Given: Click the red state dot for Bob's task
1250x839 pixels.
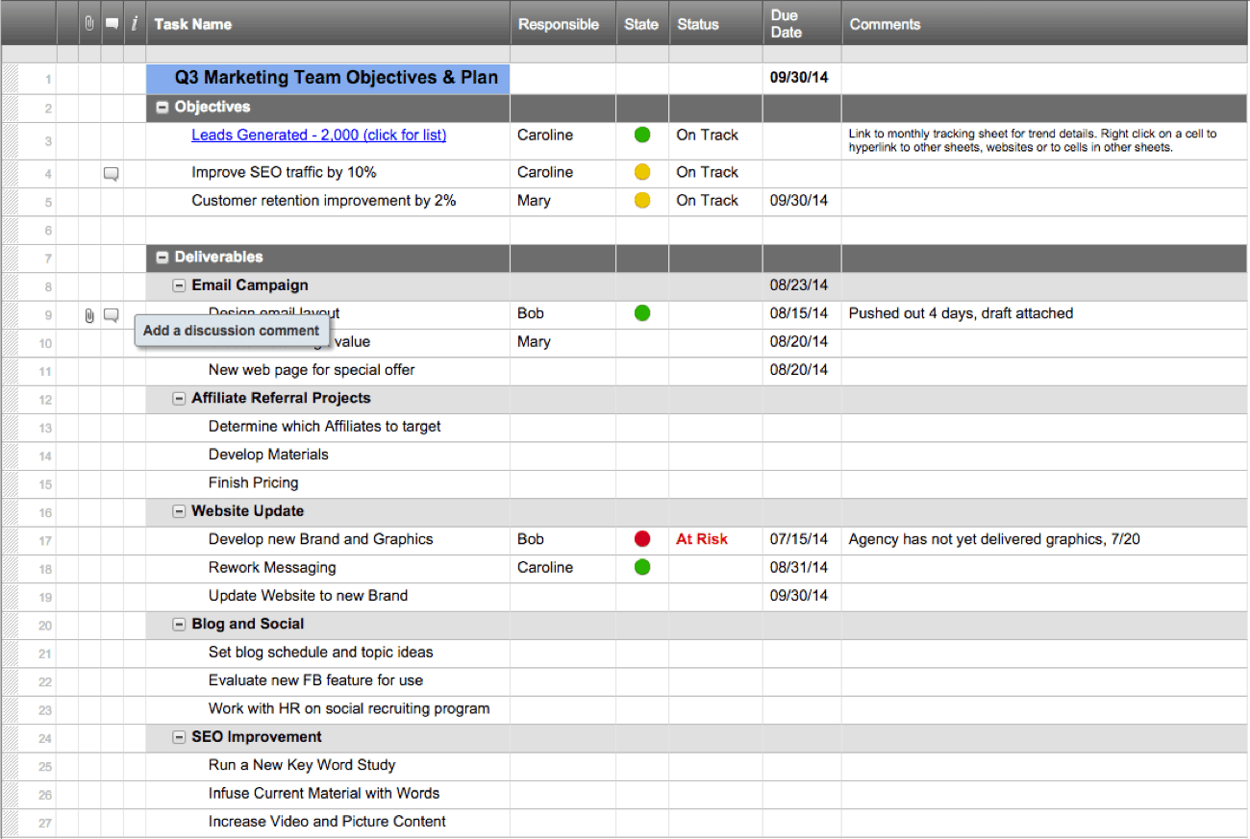Looking at the screenshot, I should click(x=642, y=539).
